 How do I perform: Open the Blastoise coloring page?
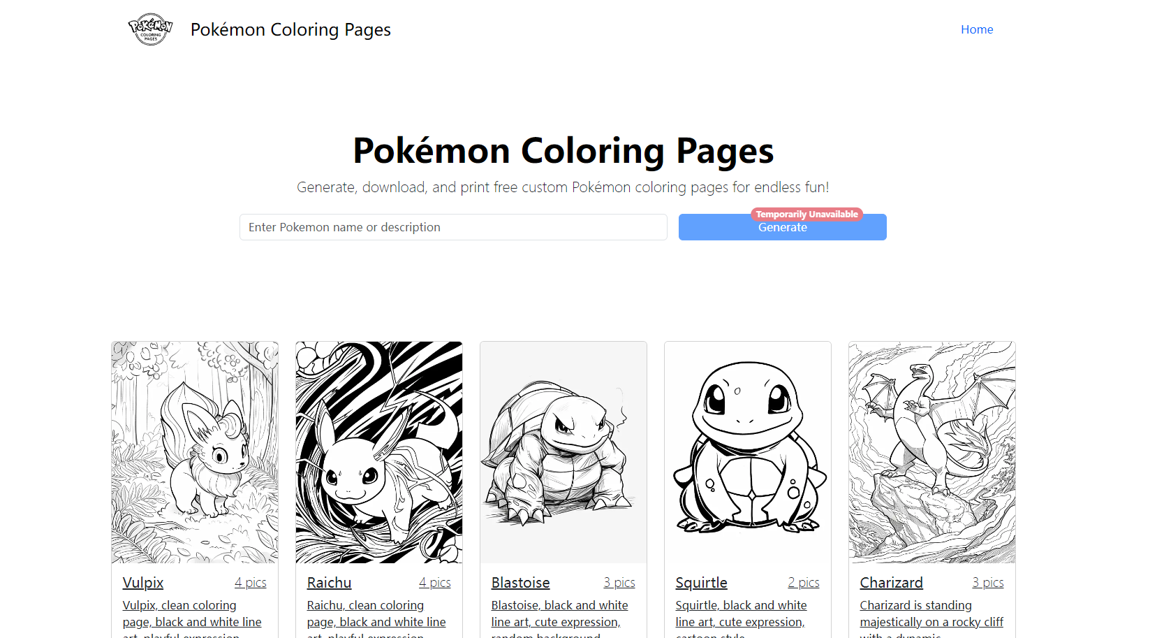click(520, 582)
